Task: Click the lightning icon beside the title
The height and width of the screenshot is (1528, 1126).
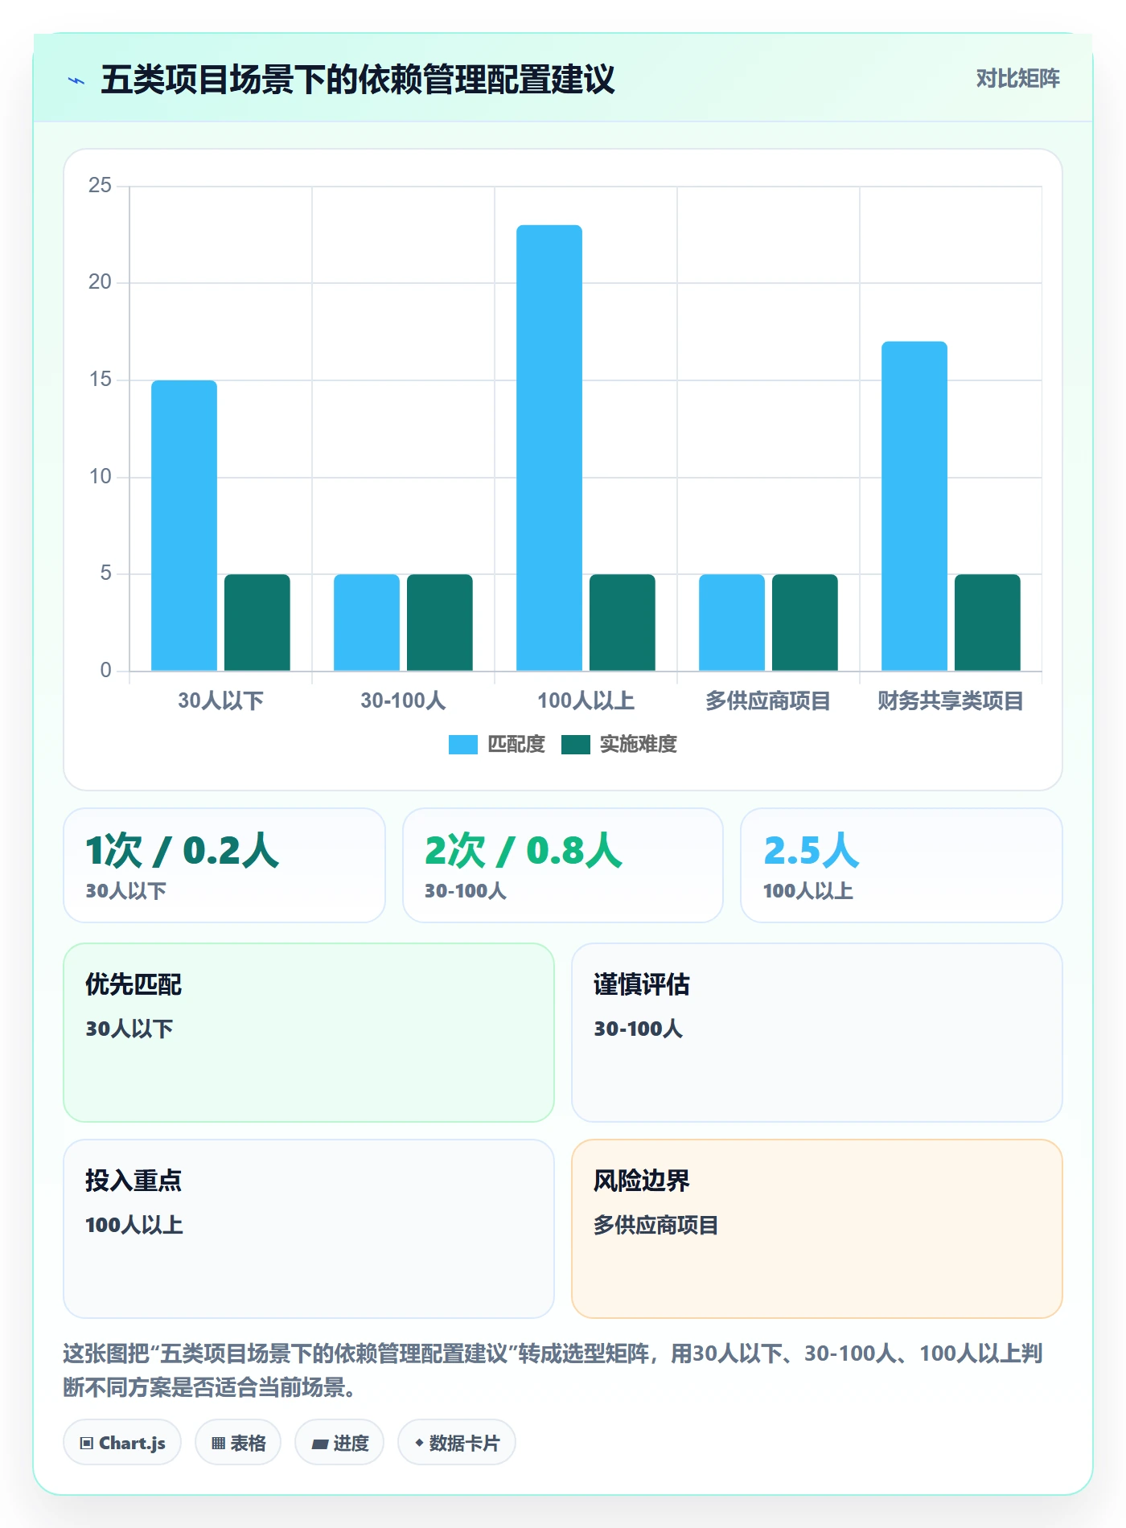Action: pyautogui.click(x=76, y=80)
